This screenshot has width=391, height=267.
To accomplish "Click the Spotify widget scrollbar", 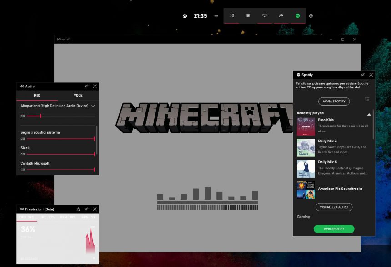I will pyautogui.click(x=373, y=124).
